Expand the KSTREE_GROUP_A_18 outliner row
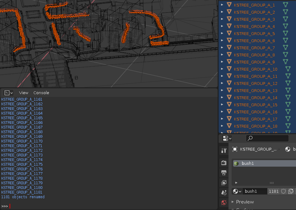Screen dimensions: 296x210 (x=222, y=126)
